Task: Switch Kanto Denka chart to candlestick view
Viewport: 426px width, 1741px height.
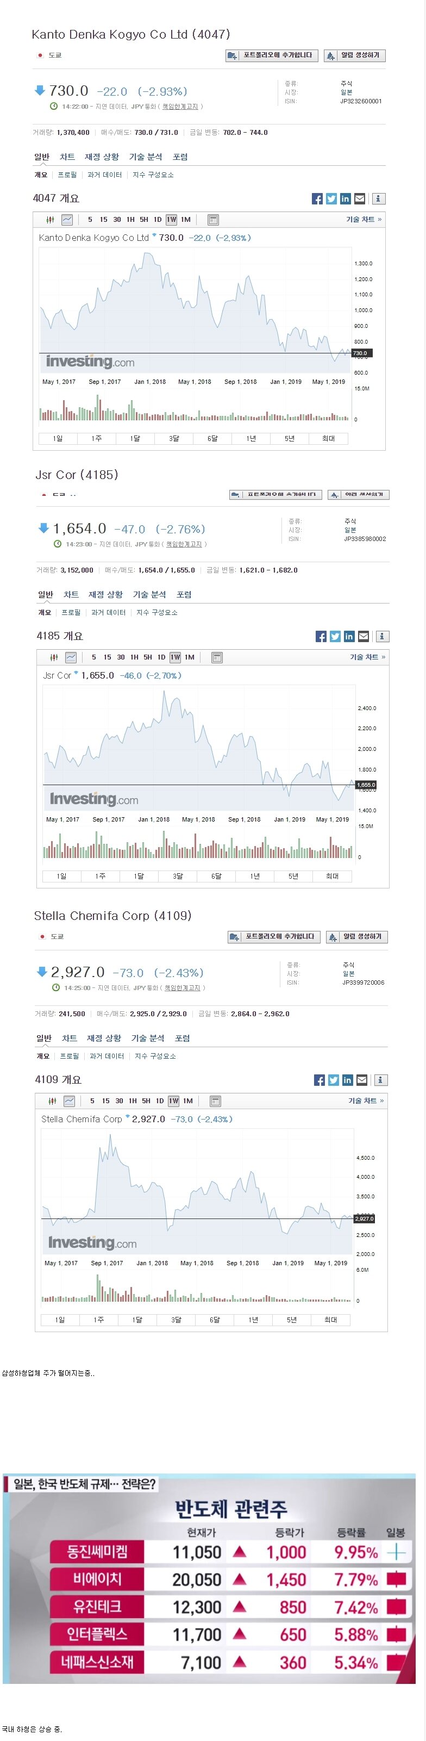Action: click(50, 220)
